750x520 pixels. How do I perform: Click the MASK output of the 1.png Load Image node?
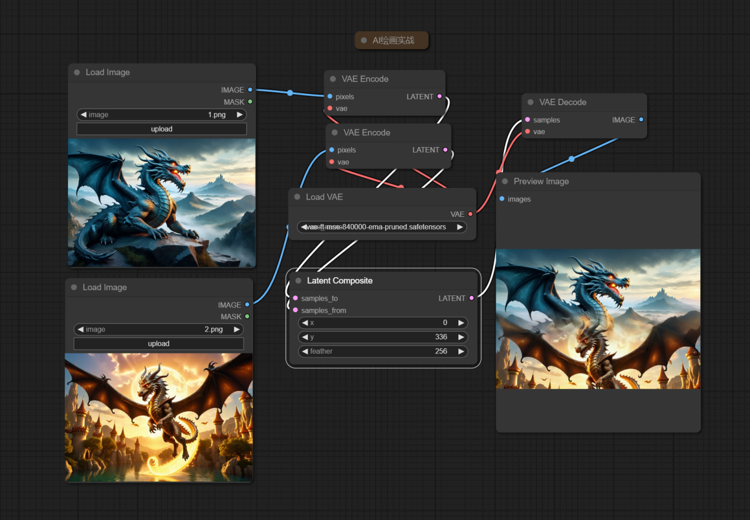[250, 102]
